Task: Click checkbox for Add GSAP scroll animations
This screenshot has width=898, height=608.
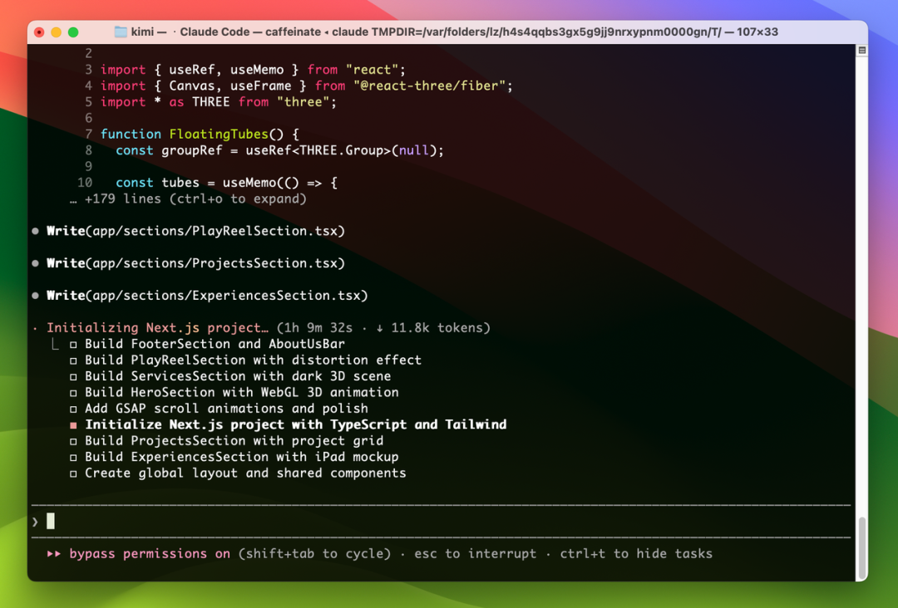Action: click(x=73, y=409)
